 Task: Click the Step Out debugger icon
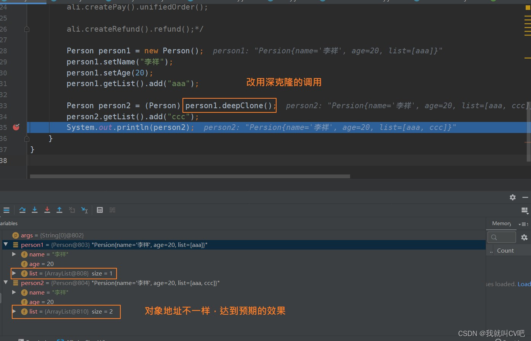59,210
